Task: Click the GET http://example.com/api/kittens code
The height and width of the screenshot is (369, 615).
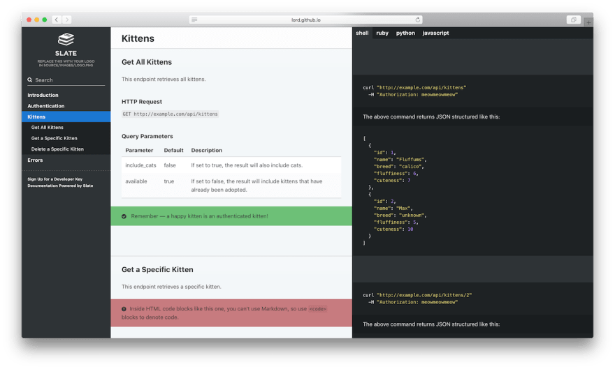Action: pyautogui.click(x=170, y=114)
